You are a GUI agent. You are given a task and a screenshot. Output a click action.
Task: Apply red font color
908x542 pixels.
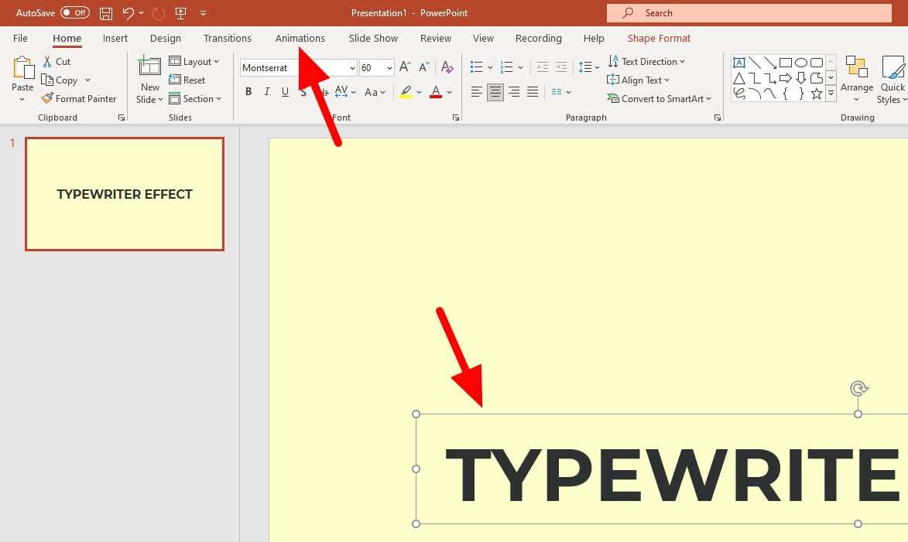point(436,91)
